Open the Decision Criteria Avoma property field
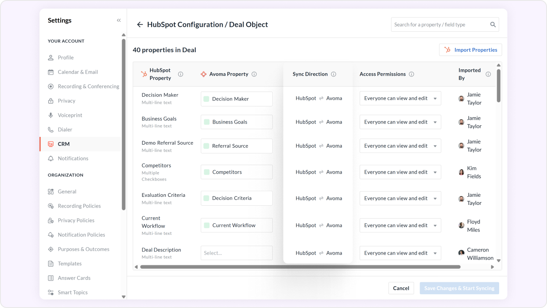The image size is (547, 308). coord(237,198)
